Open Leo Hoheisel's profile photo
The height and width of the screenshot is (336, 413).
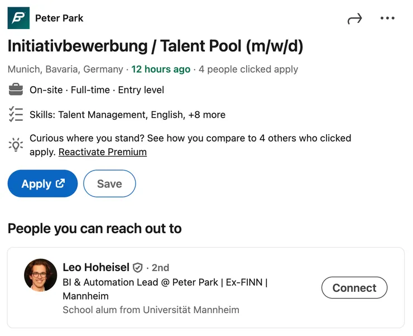click(41, 275)
